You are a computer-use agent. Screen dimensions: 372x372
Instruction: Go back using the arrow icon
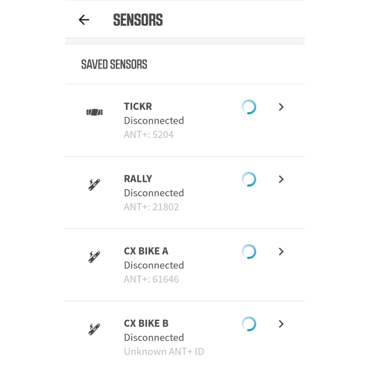[84, 20]
